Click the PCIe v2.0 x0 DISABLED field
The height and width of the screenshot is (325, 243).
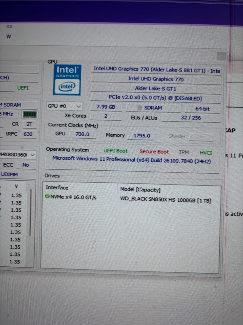[x=155, y=98]
